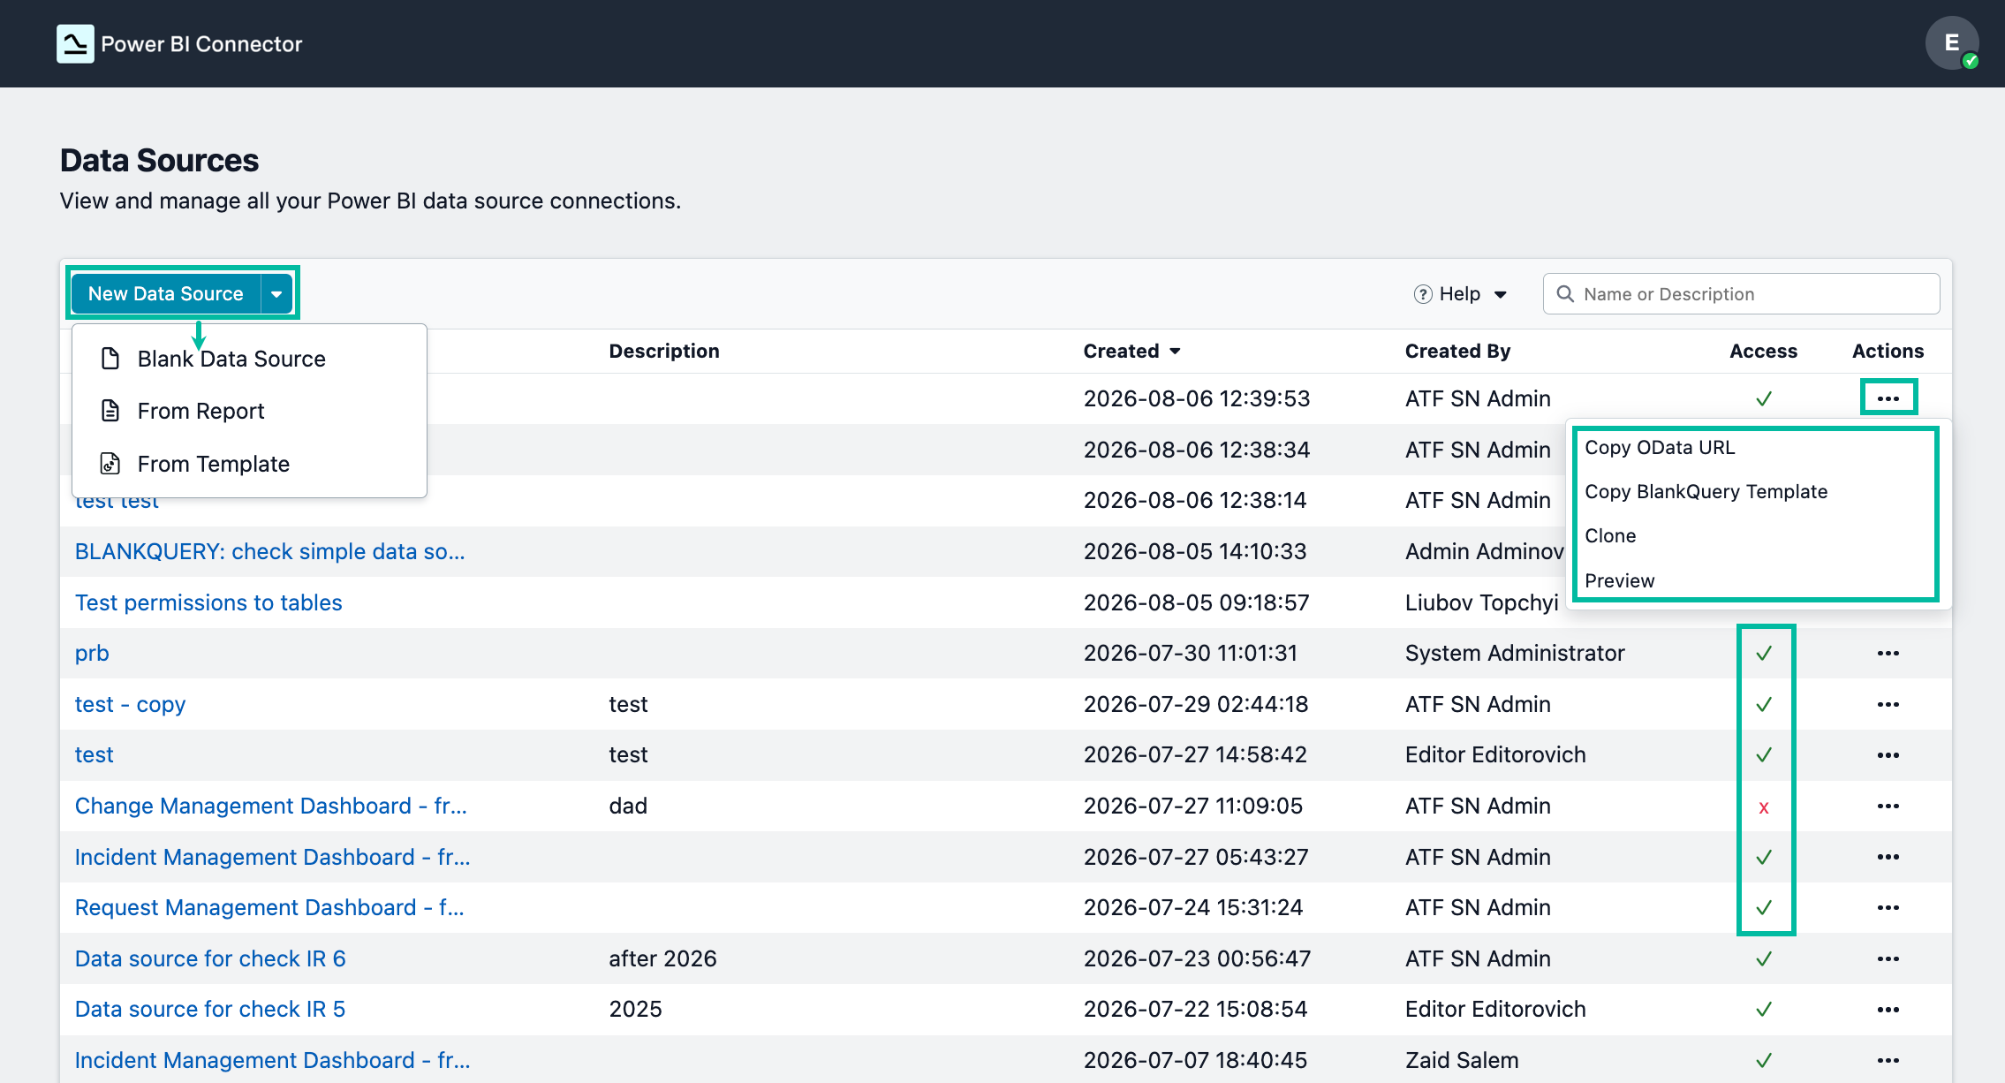Click the Admin Adminov creator cell
Image resolution: width=2005 pixels, height=1083 pixels.
click(1484, 551)
